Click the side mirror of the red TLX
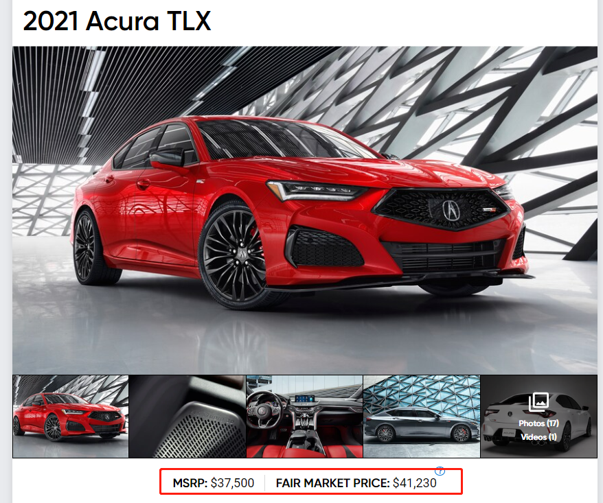The image size is (603, 503). 168,158
